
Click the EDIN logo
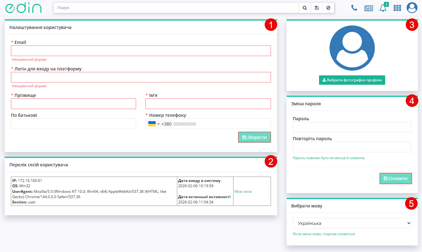[23, 8]
